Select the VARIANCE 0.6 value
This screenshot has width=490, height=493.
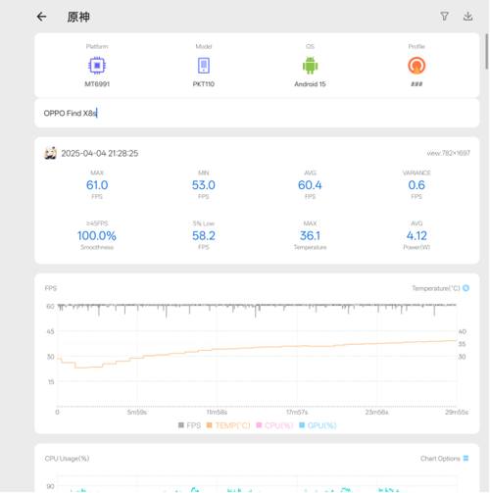click(416, 185)
